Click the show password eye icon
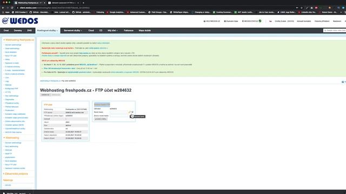 pyautogui.click(x=132, y=112)
